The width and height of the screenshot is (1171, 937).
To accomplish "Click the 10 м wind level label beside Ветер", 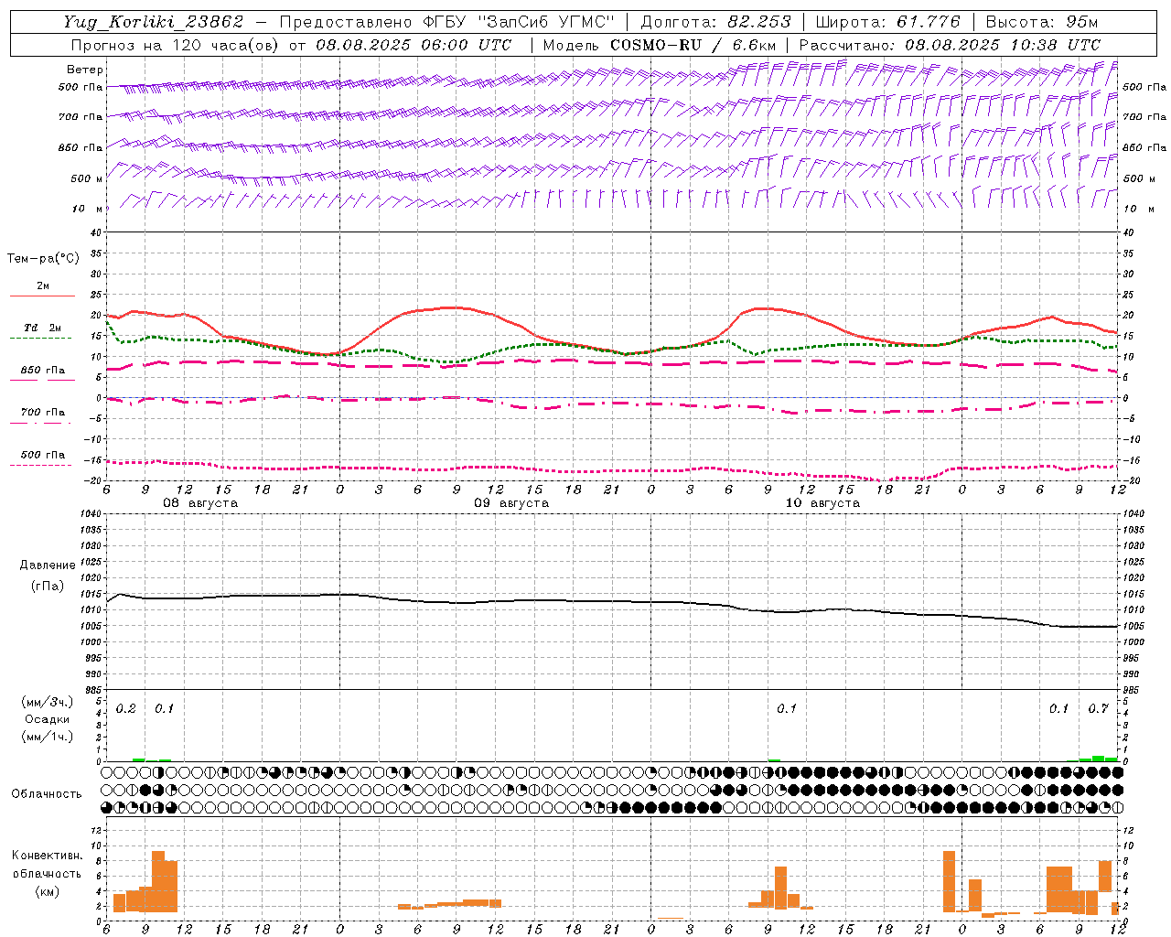I will 88,210.
